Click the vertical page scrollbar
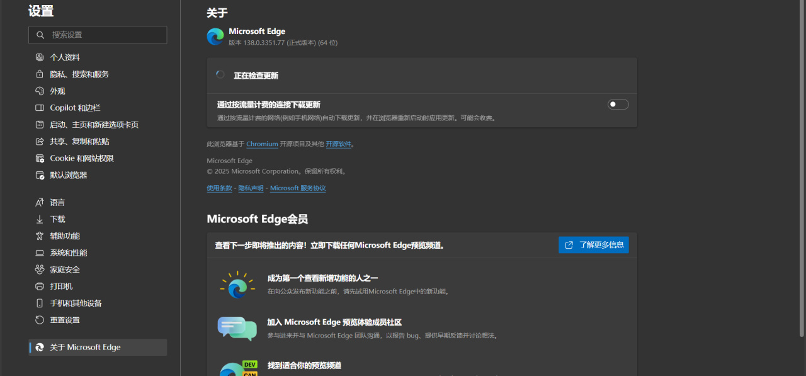Image resolution: width=806 pixels, height=376 pixels. pyautogui.click(x=802, y=170)
